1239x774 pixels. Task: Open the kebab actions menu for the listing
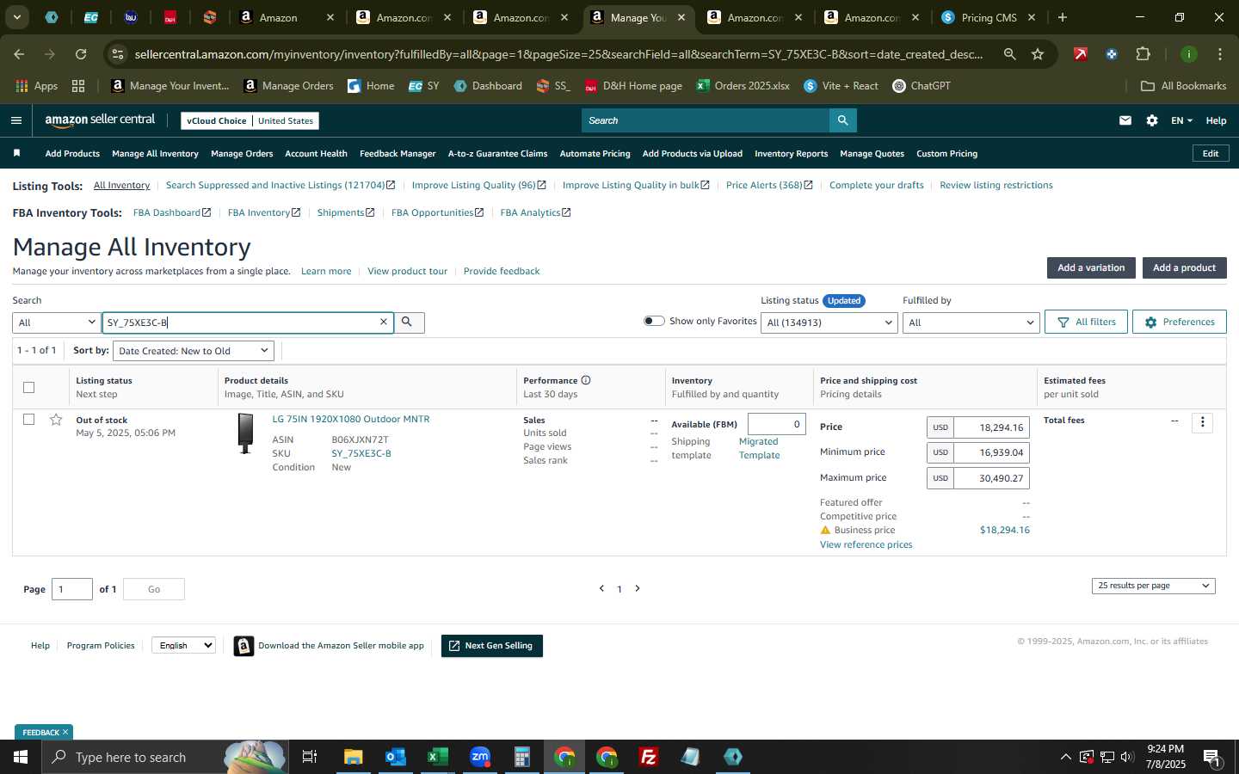[1203, 422]
